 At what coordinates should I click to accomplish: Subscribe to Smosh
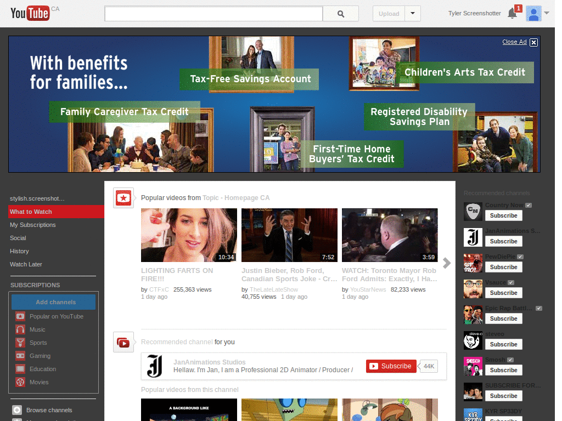[x=504, y=370]
